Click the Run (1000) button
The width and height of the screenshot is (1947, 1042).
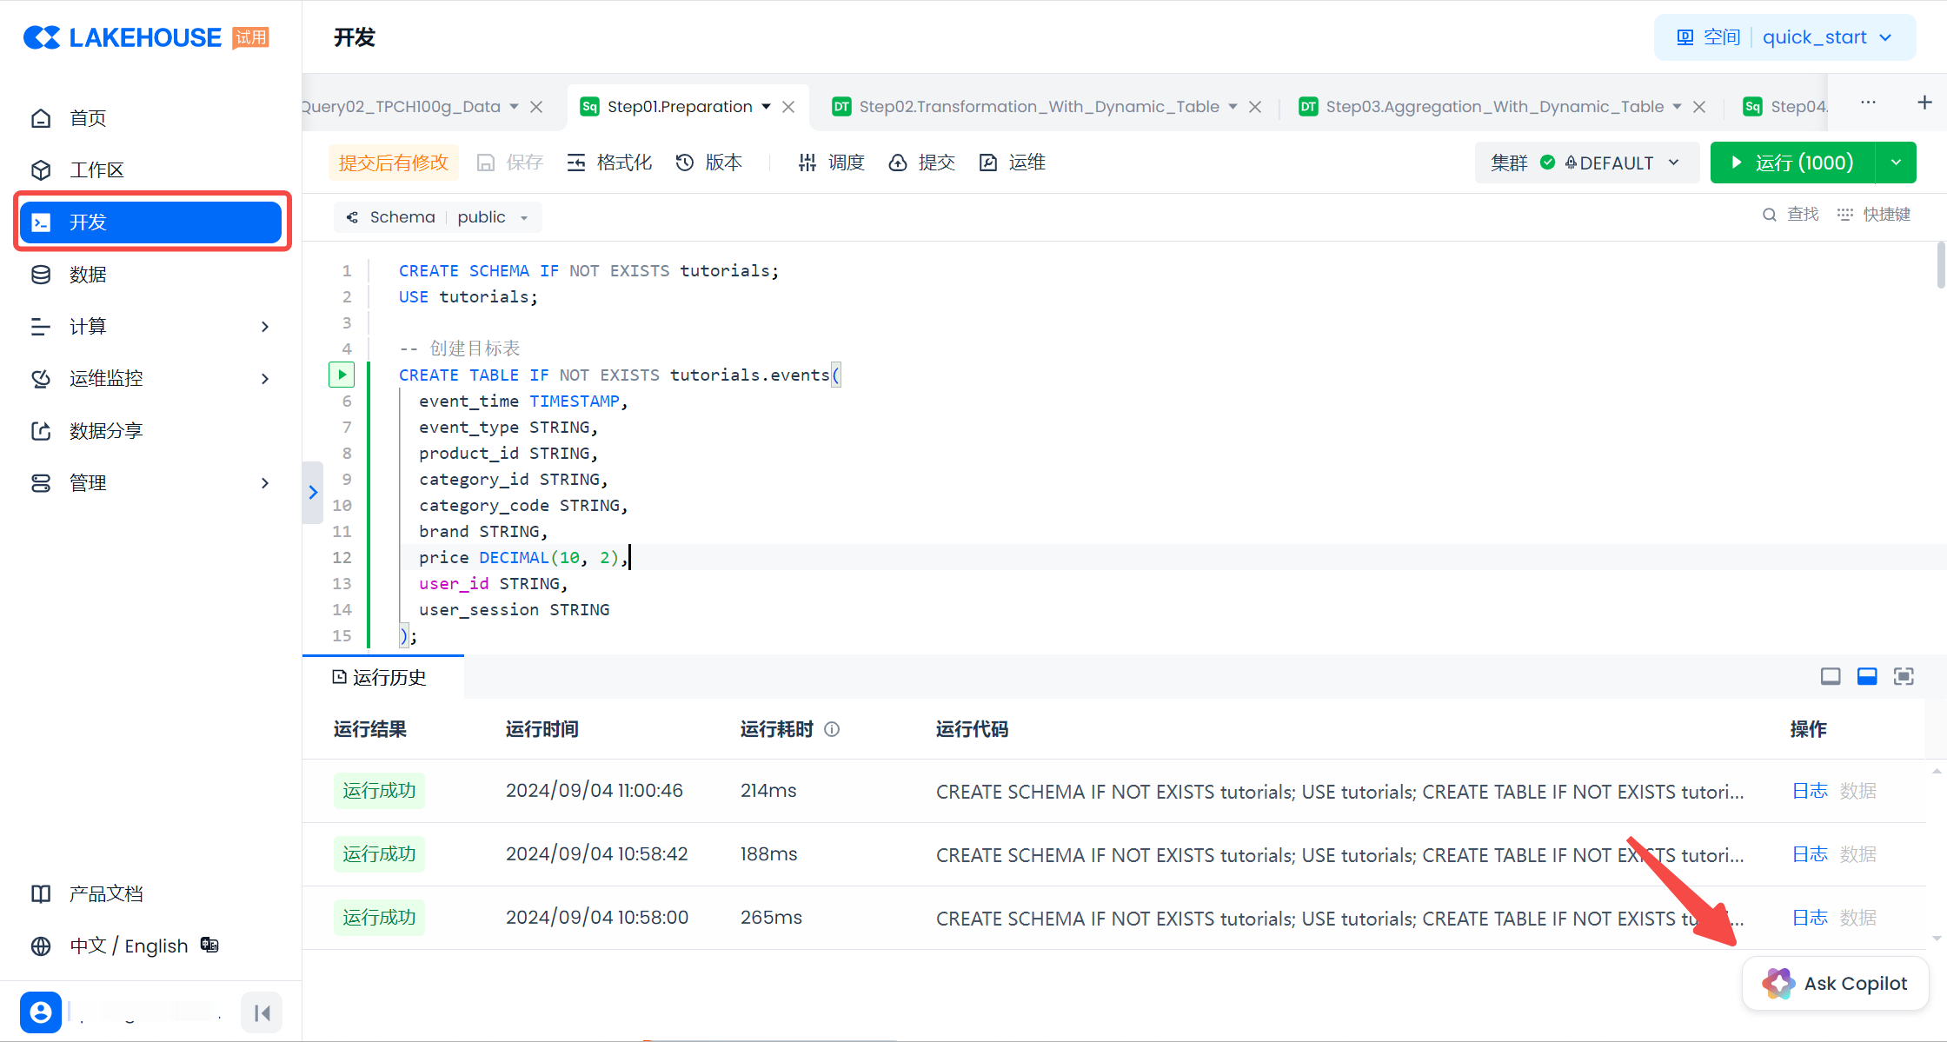click(1792, 163)
